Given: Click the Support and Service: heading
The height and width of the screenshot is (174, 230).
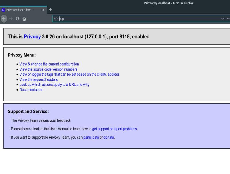Looking at the screenshot, I should [28, 112].
